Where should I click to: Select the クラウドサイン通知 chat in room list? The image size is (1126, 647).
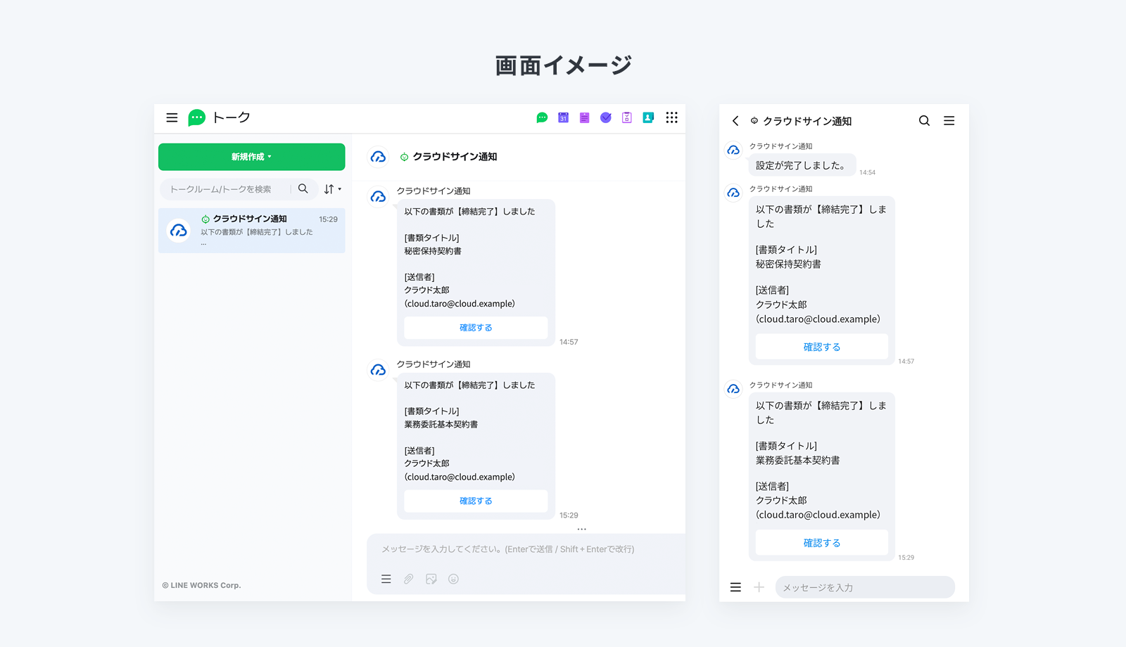[251, 230]
